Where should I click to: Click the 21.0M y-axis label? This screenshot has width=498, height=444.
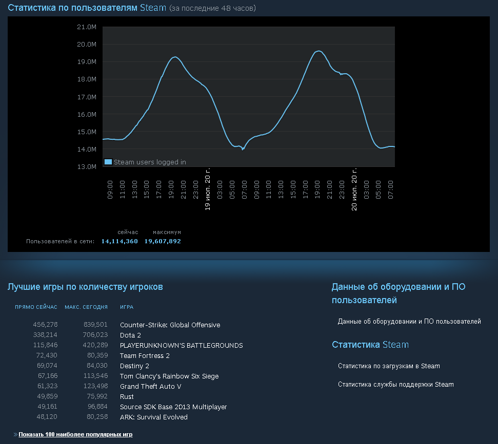click(x=87, y=27)
